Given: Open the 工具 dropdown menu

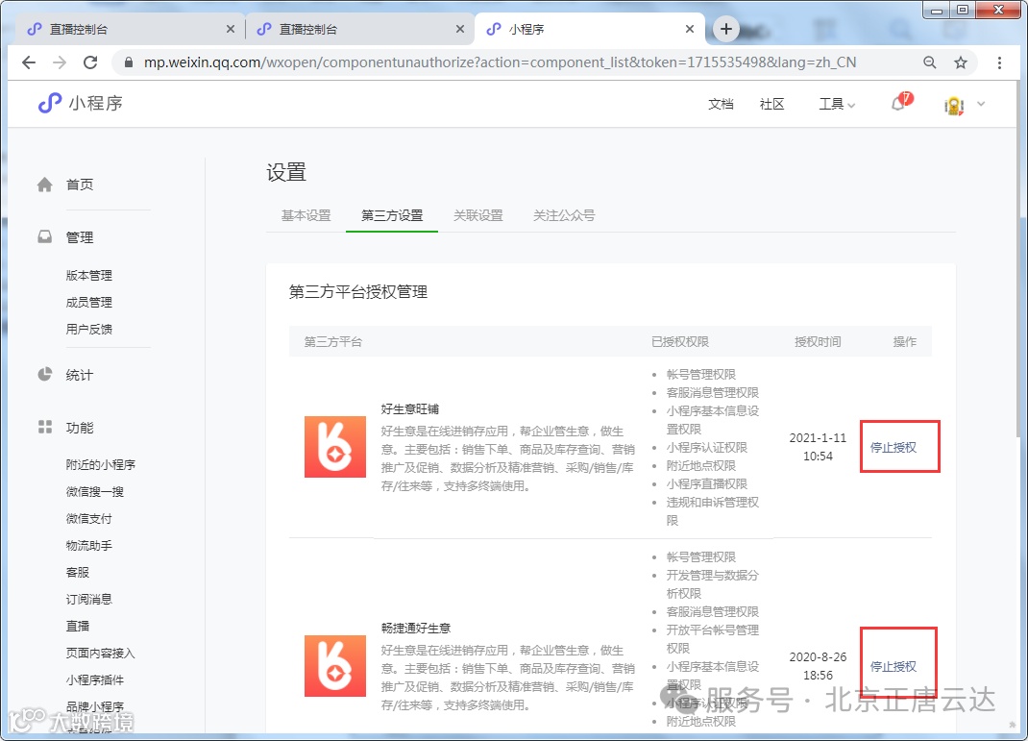Looking at the screenshot, I should (x=837, y=104).
